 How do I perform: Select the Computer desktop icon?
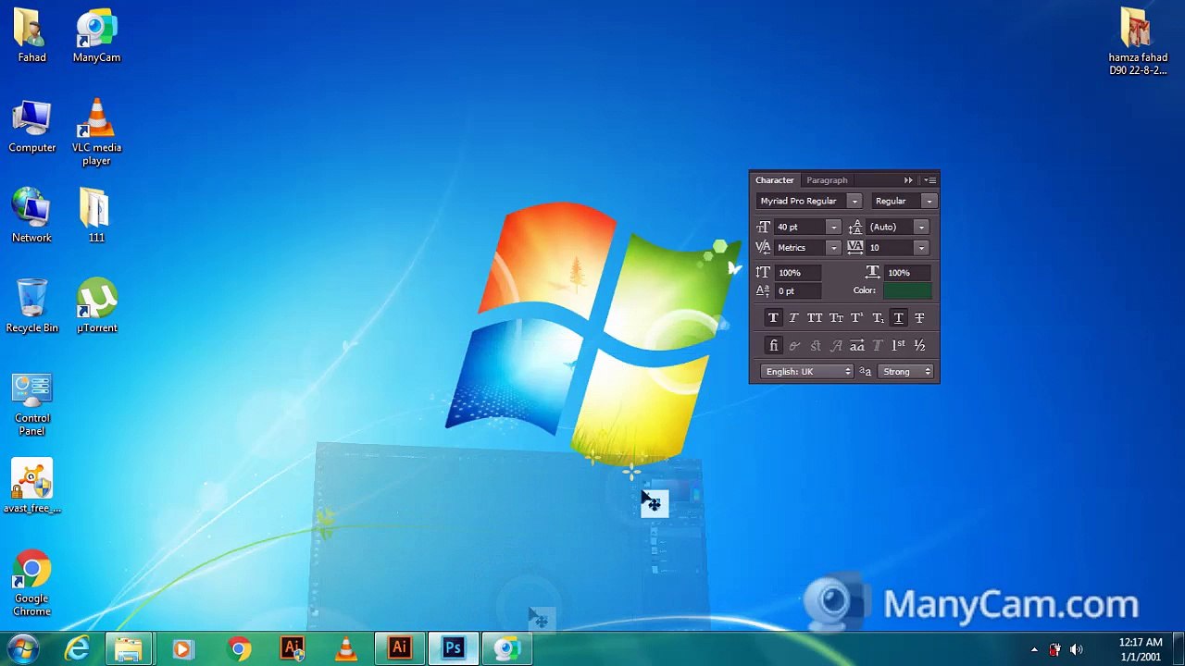coord(31,127)
